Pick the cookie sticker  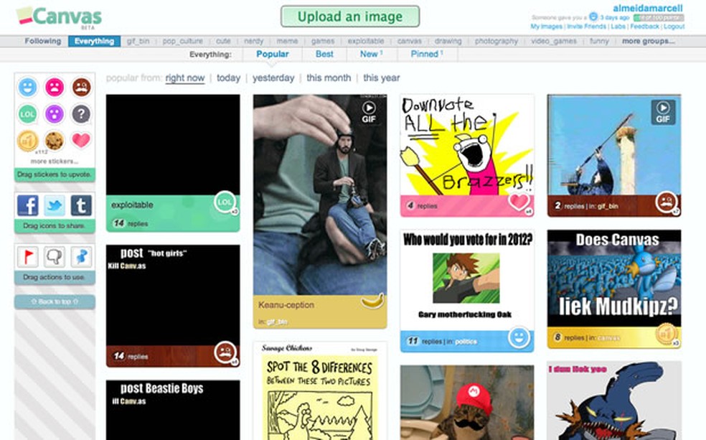tap(55, 141)
